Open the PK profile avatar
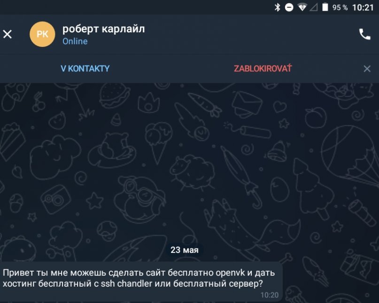The image size is (379, 303). point(42,34)
